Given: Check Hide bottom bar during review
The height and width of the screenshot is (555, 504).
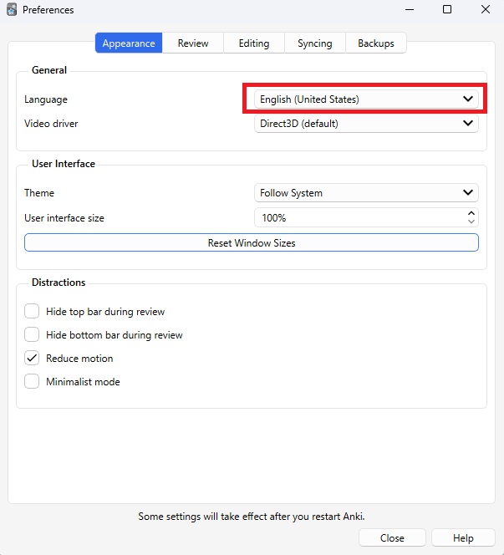Looking at the screenshot, I should 32,335.
